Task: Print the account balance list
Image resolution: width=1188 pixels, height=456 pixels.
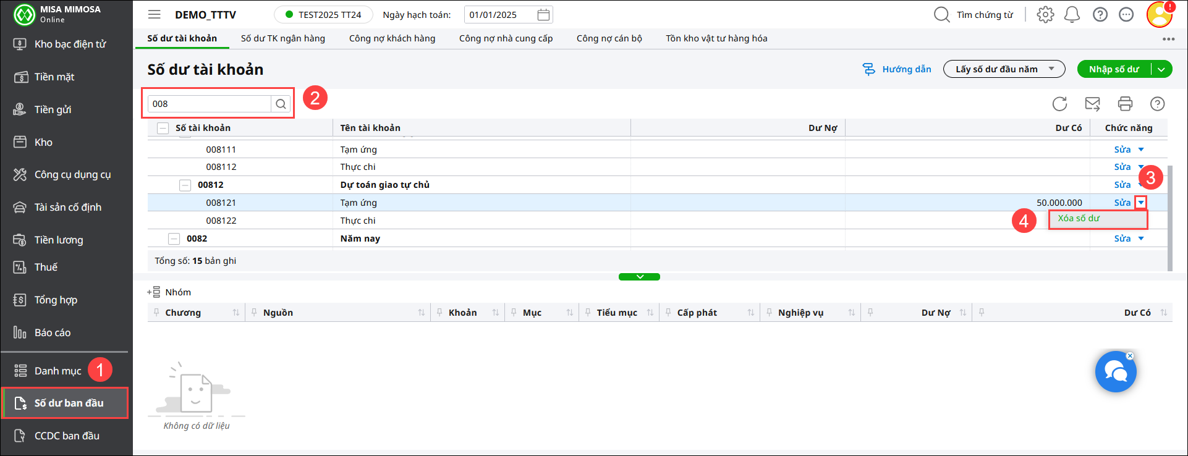Action: pyautogui.click(x=1125, y=104)
